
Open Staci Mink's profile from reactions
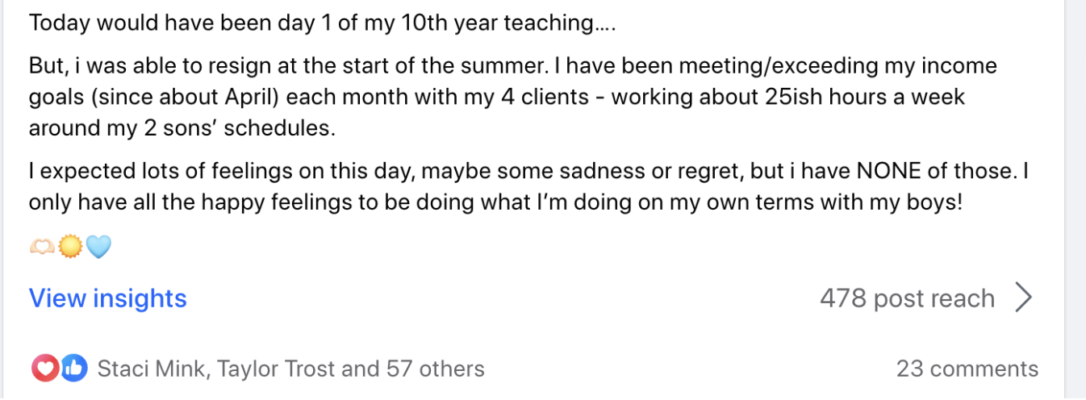(x=148, y=369)
